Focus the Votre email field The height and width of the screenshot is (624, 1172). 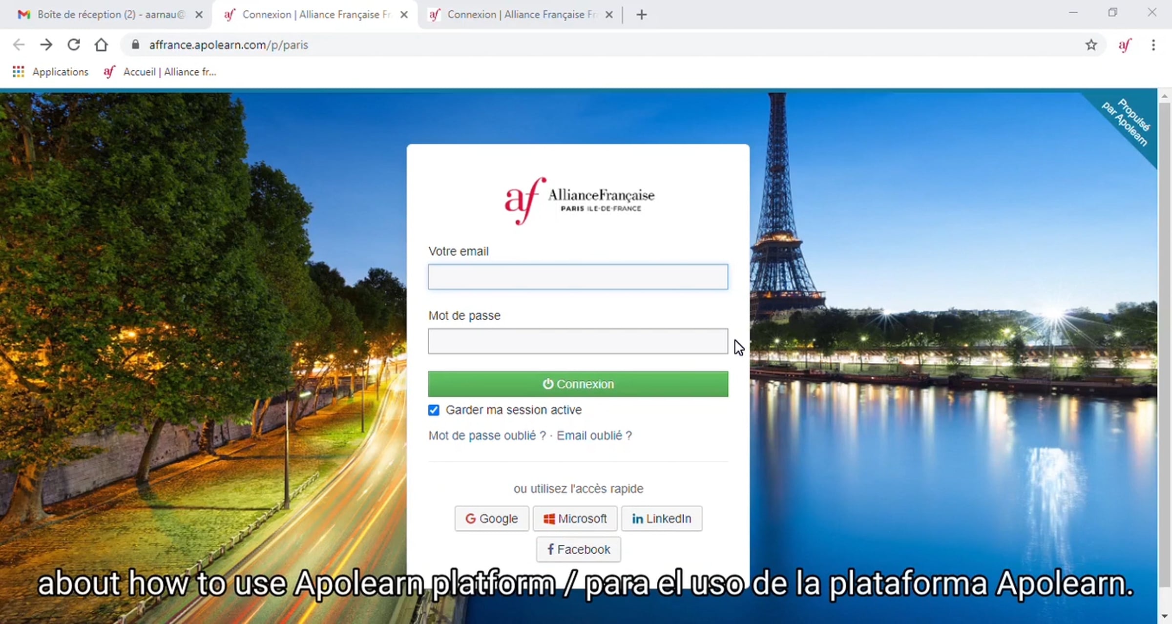[578, 277]
